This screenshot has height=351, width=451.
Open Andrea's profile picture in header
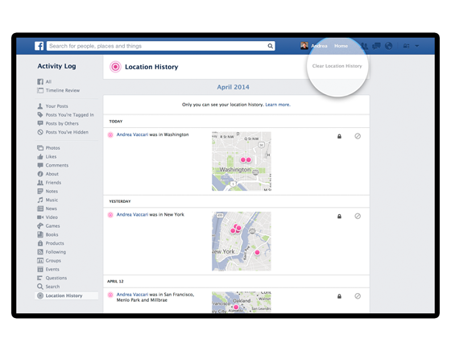pos(304,46)
